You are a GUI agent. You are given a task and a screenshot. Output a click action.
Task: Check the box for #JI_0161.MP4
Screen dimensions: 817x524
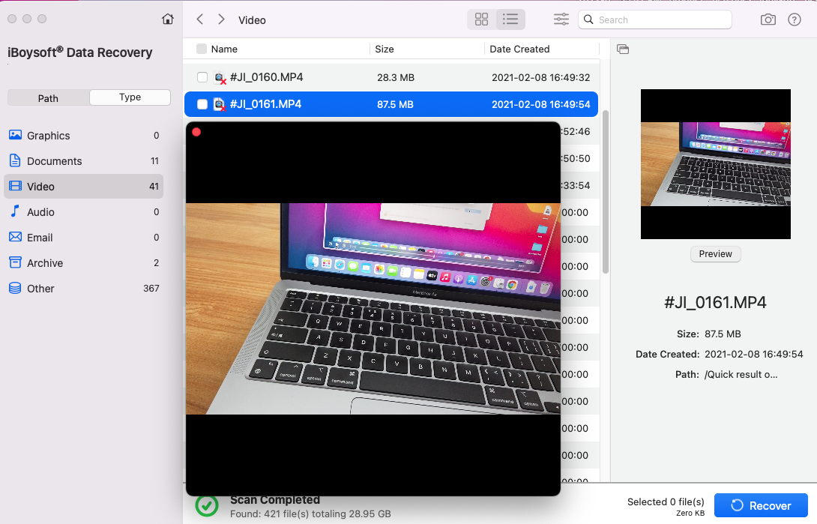point(202,104)
